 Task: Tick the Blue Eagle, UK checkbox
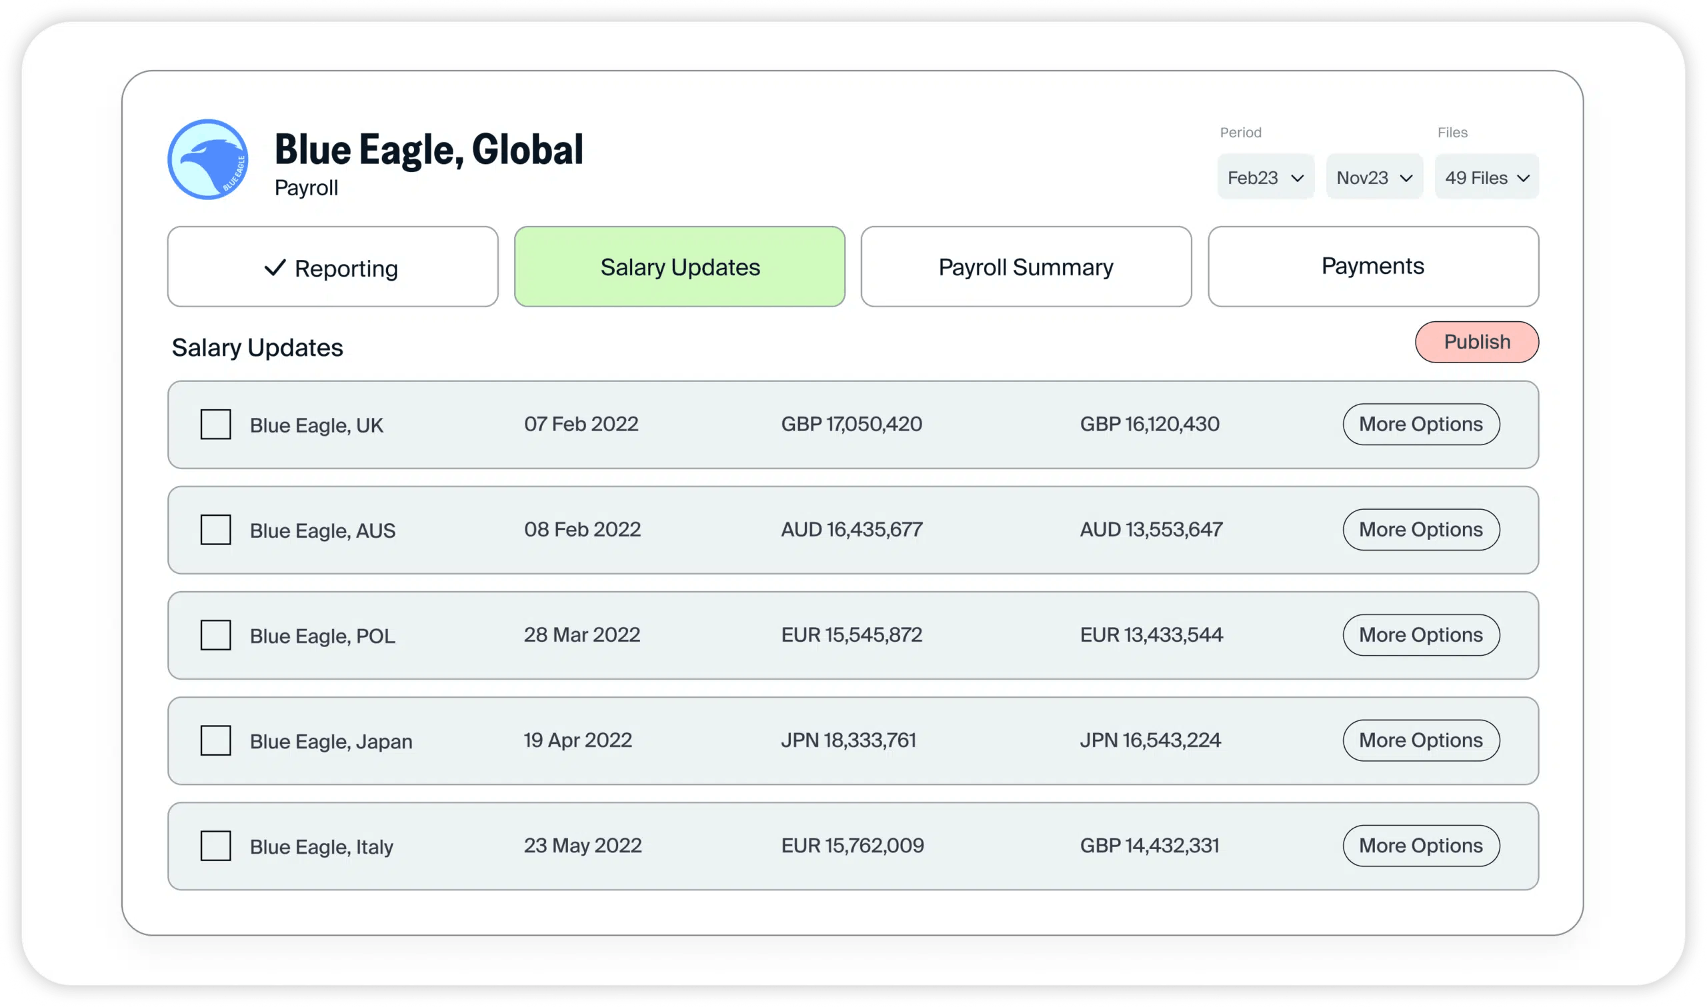pyautogui.click(x=215, y=424)
